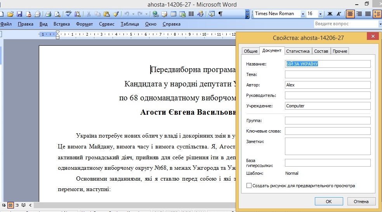Screen dimensions: 382x212
Task: Open the Окно menu
Action: 151,24
